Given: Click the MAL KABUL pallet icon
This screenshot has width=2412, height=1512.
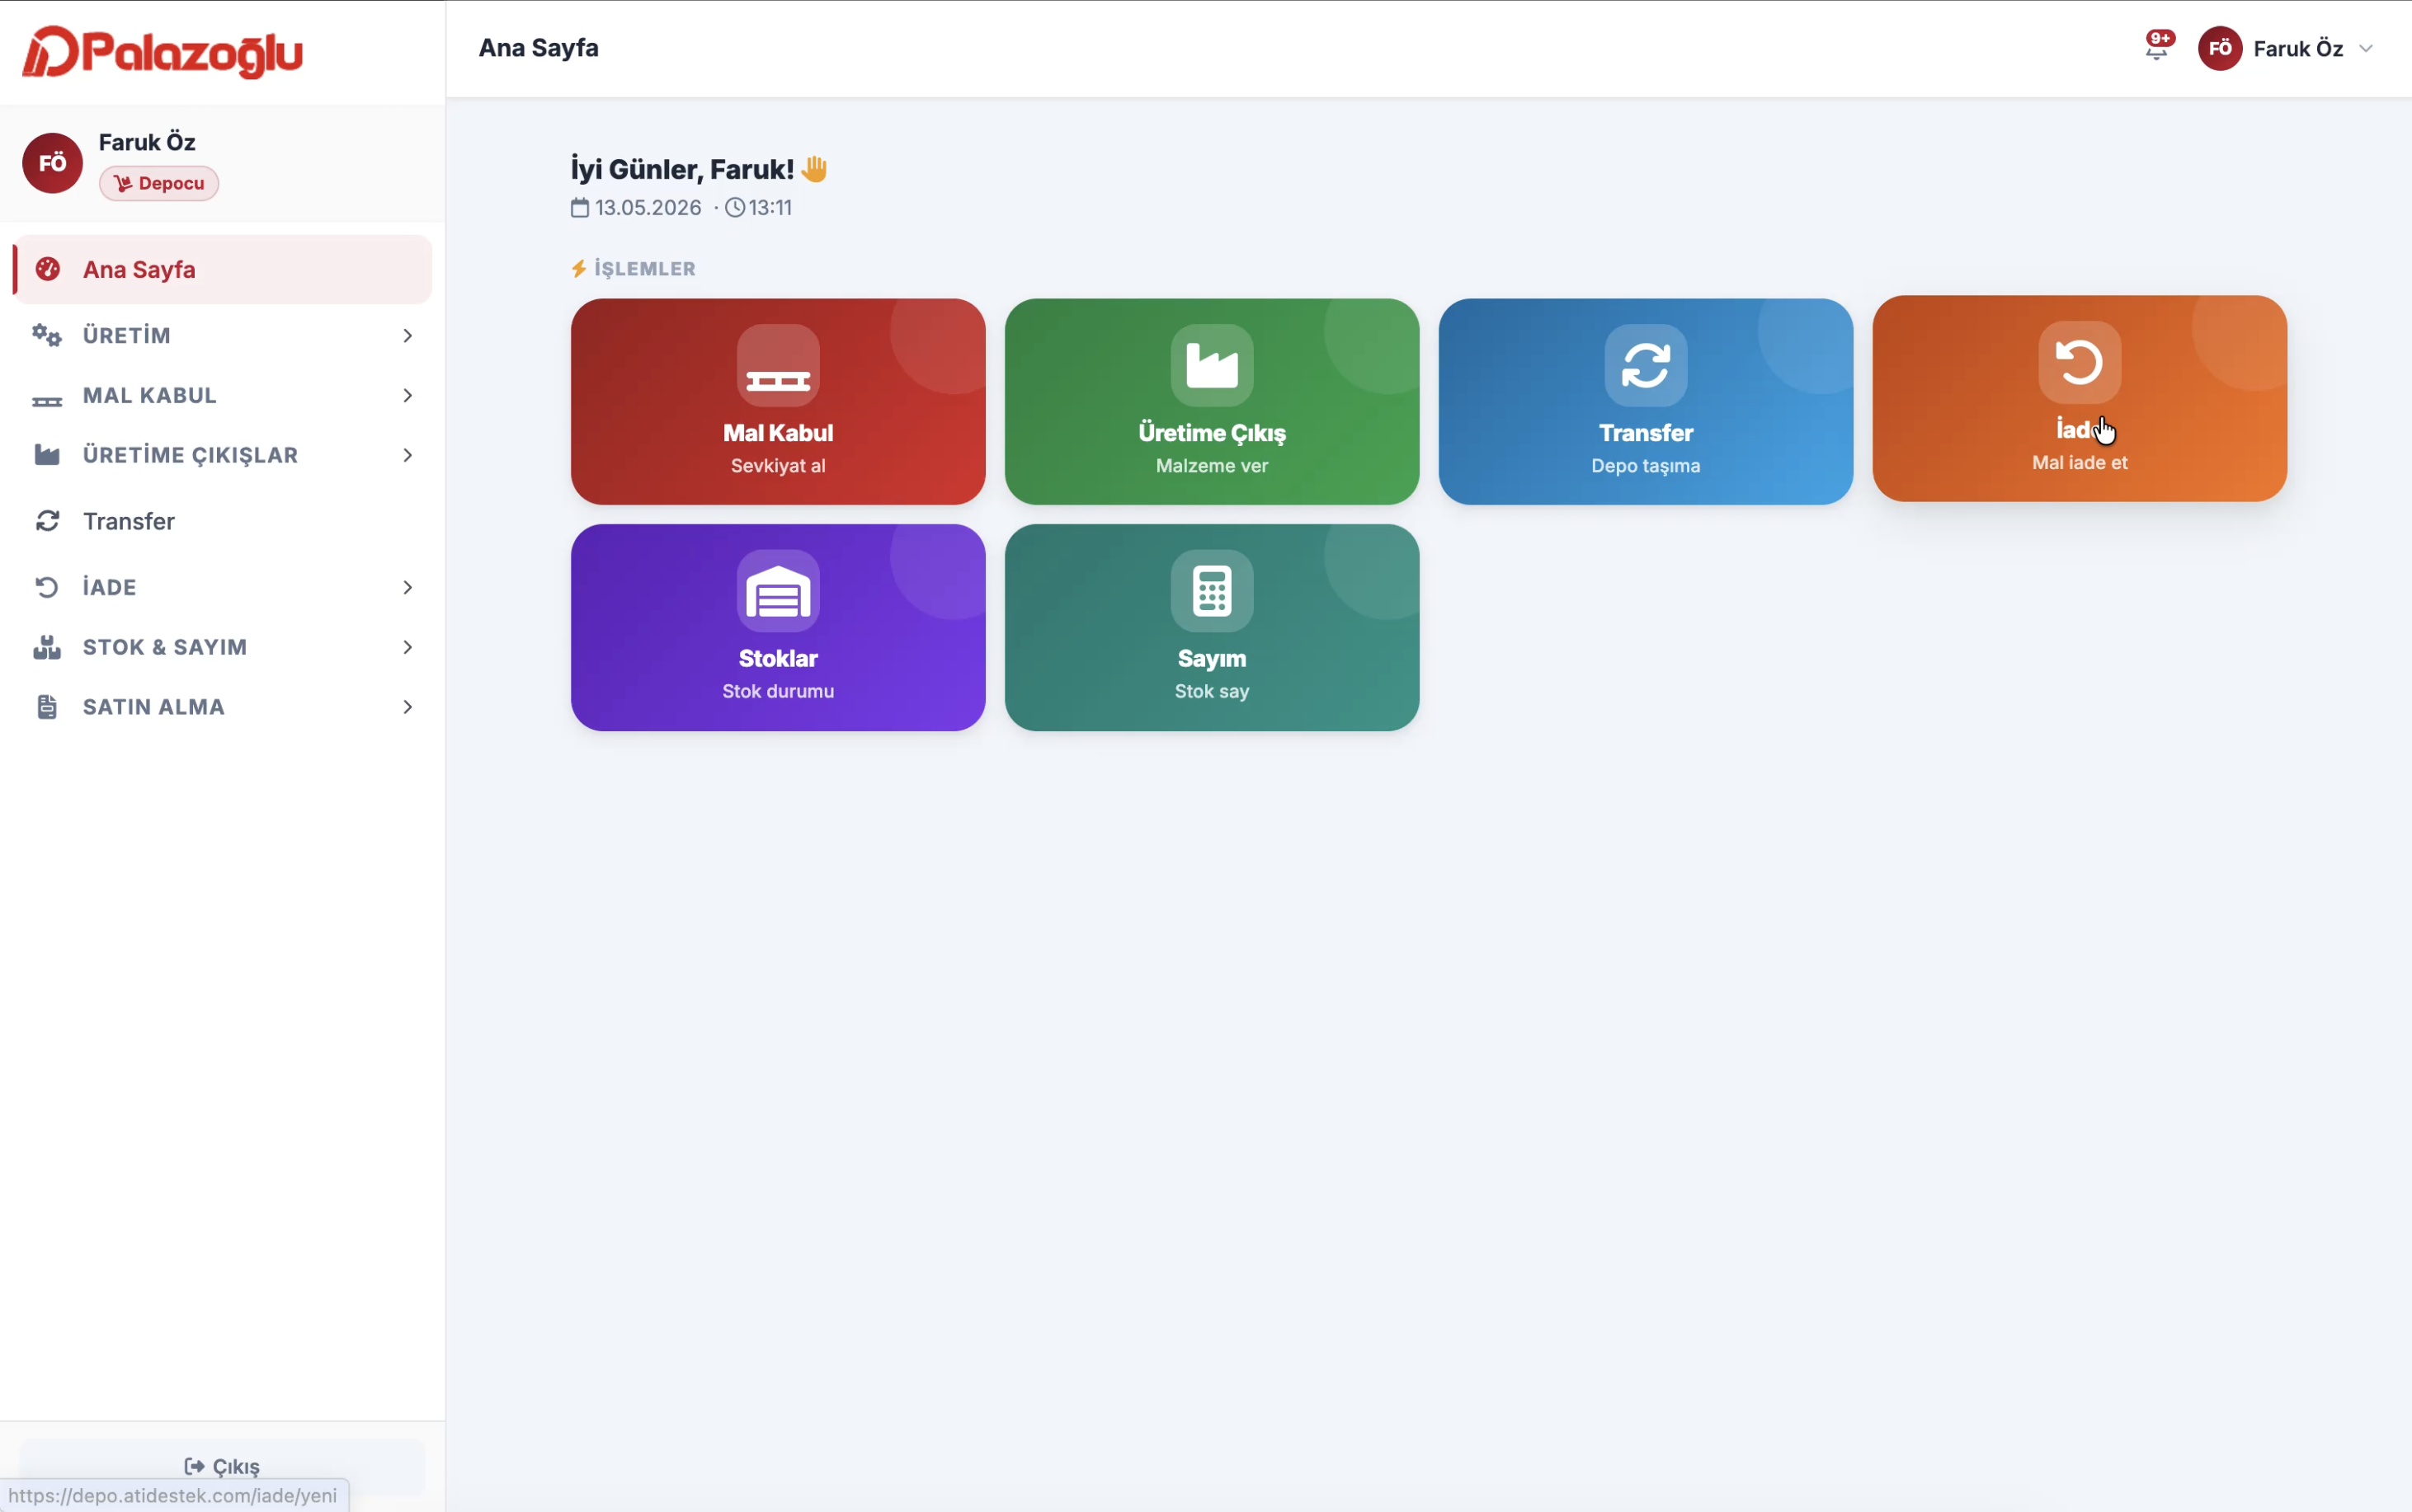Looking at the screenshot, I should click(47, 400).
